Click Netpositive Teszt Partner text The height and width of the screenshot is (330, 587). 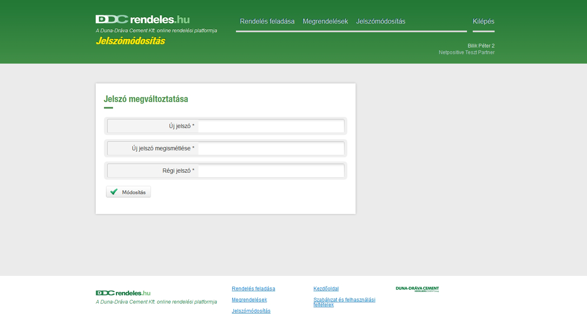point(467,52)
